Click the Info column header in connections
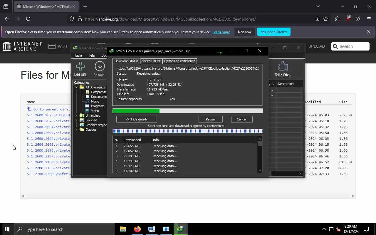This screenshot has height=235, width=376. click(x=203, y=140)
